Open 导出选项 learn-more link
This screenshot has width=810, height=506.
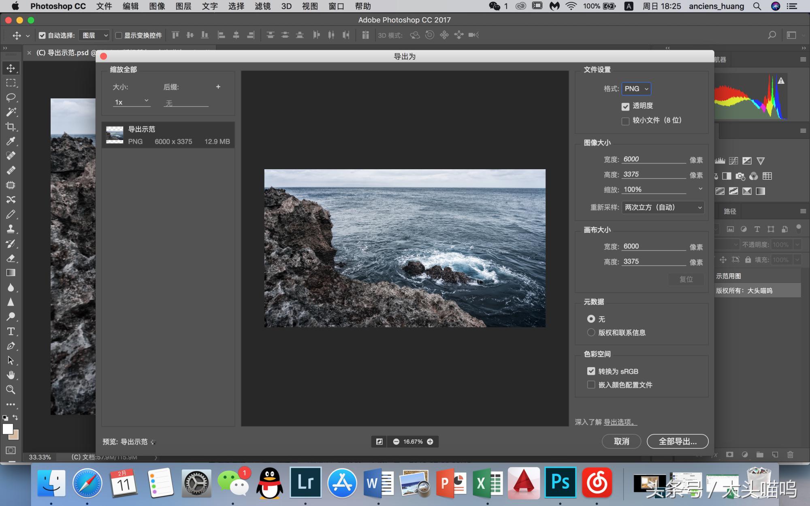pyautogui.click(x=620, y=422)
